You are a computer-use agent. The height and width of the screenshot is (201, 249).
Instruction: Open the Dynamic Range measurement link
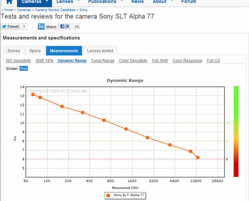coord(72,61)
